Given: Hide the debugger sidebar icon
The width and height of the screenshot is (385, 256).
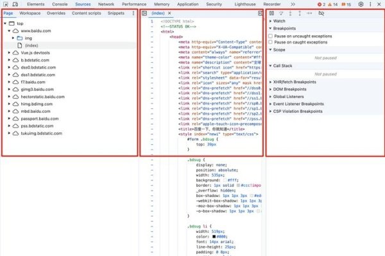Looking at the screenshot, I should pyautogui.click(x=260, y=13).
